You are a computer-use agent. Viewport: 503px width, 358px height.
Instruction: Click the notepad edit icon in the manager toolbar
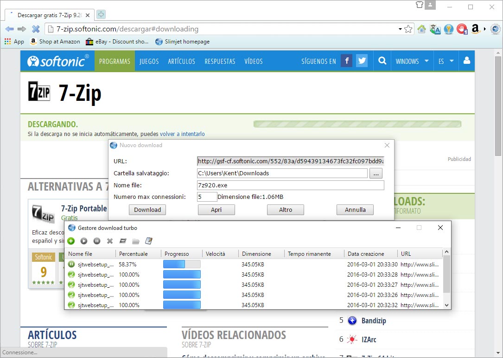click(148, 241)
